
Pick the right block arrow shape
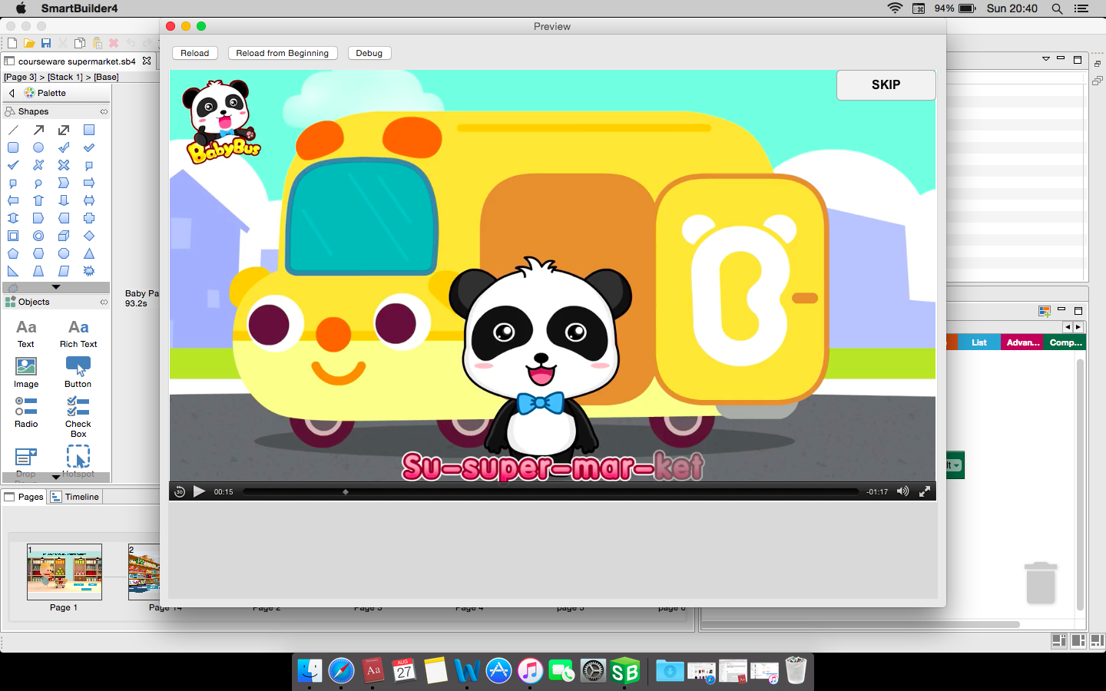point(89,183)
